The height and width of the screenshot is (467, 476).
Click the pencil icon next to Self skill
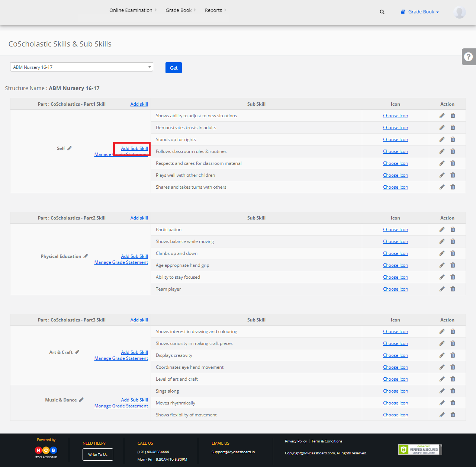coord(70,148)
